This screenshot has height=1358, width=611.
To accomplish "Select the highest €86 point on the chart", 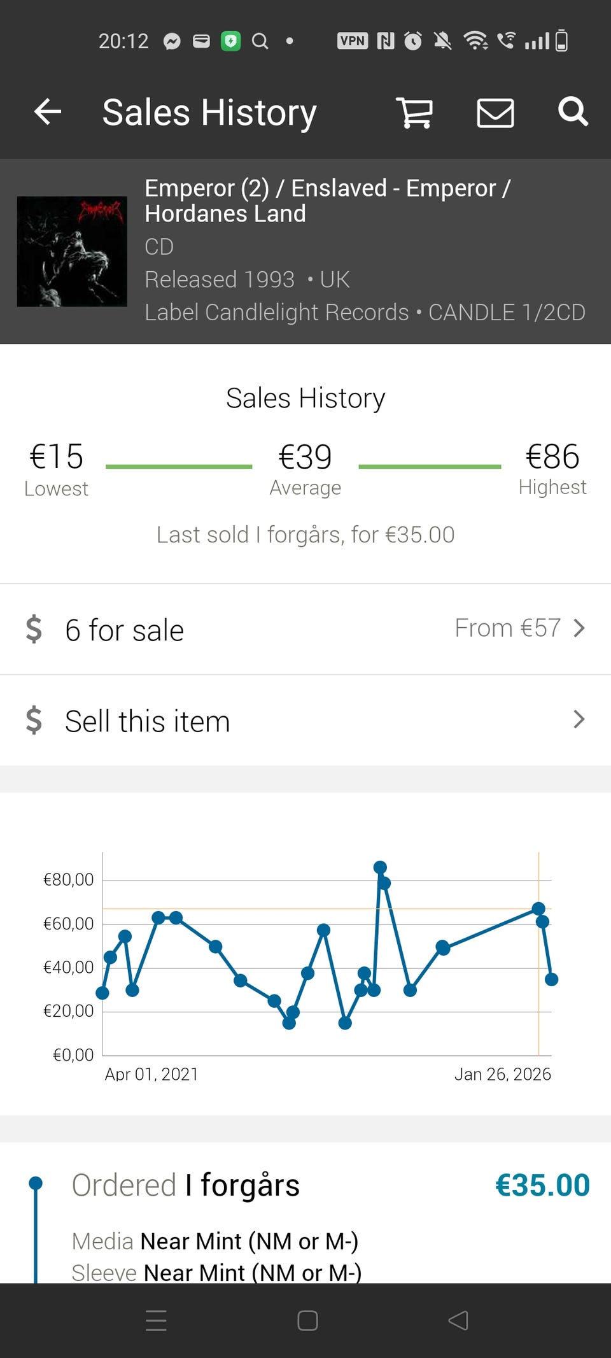I will [x=380, y=867].
